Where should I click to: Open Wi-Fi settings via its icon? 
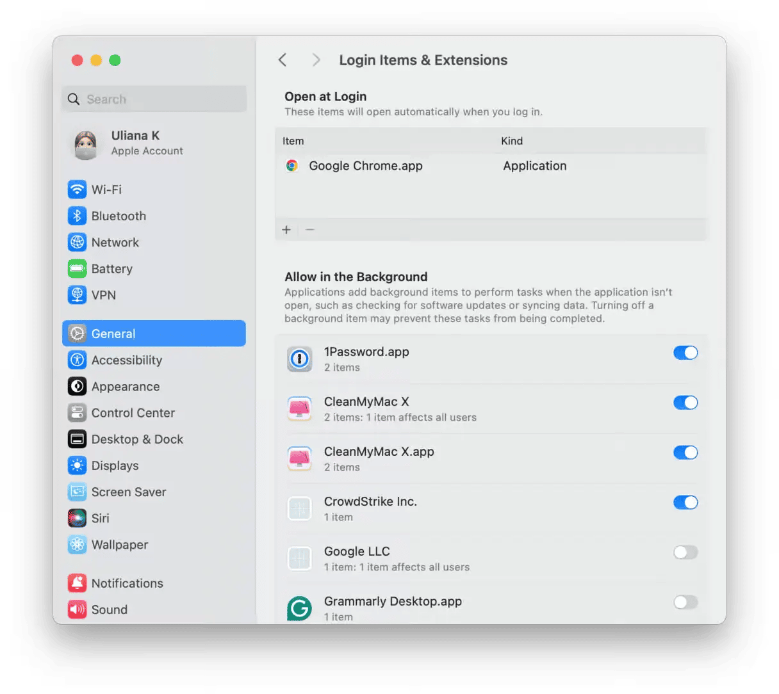(x=77, y=190)
